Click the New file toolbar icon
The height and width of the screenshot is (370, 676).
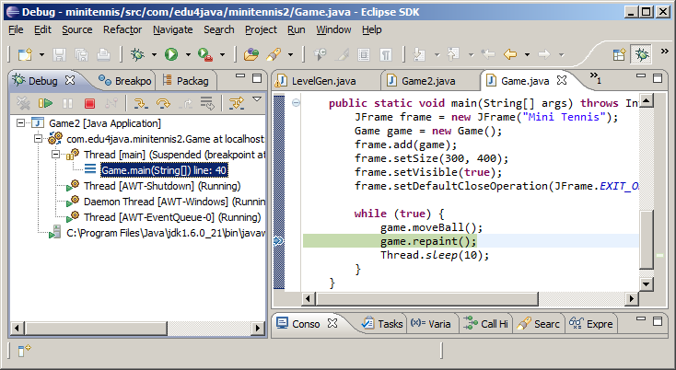pyautogui.click(x=25, y=54)
